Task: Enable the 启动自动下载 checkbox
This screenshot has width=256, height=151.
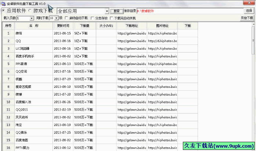Action: (66, 18)
